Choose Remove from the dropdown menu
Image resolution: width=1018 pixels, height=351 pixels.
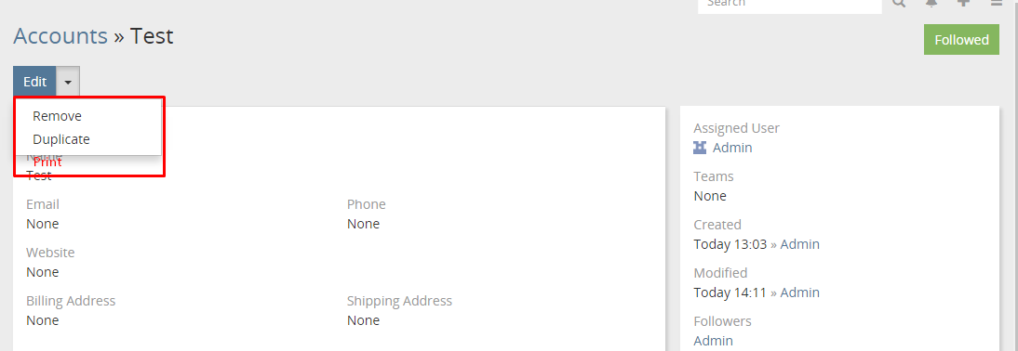pos(57,117)
